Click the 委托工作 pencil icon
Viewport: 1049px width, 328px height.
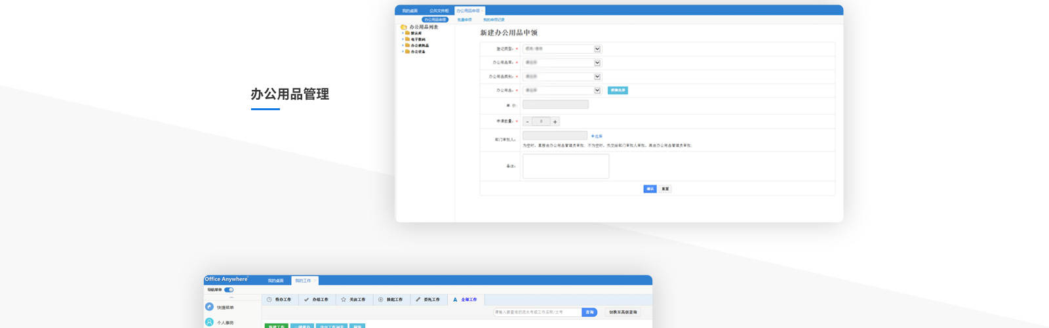418,300
